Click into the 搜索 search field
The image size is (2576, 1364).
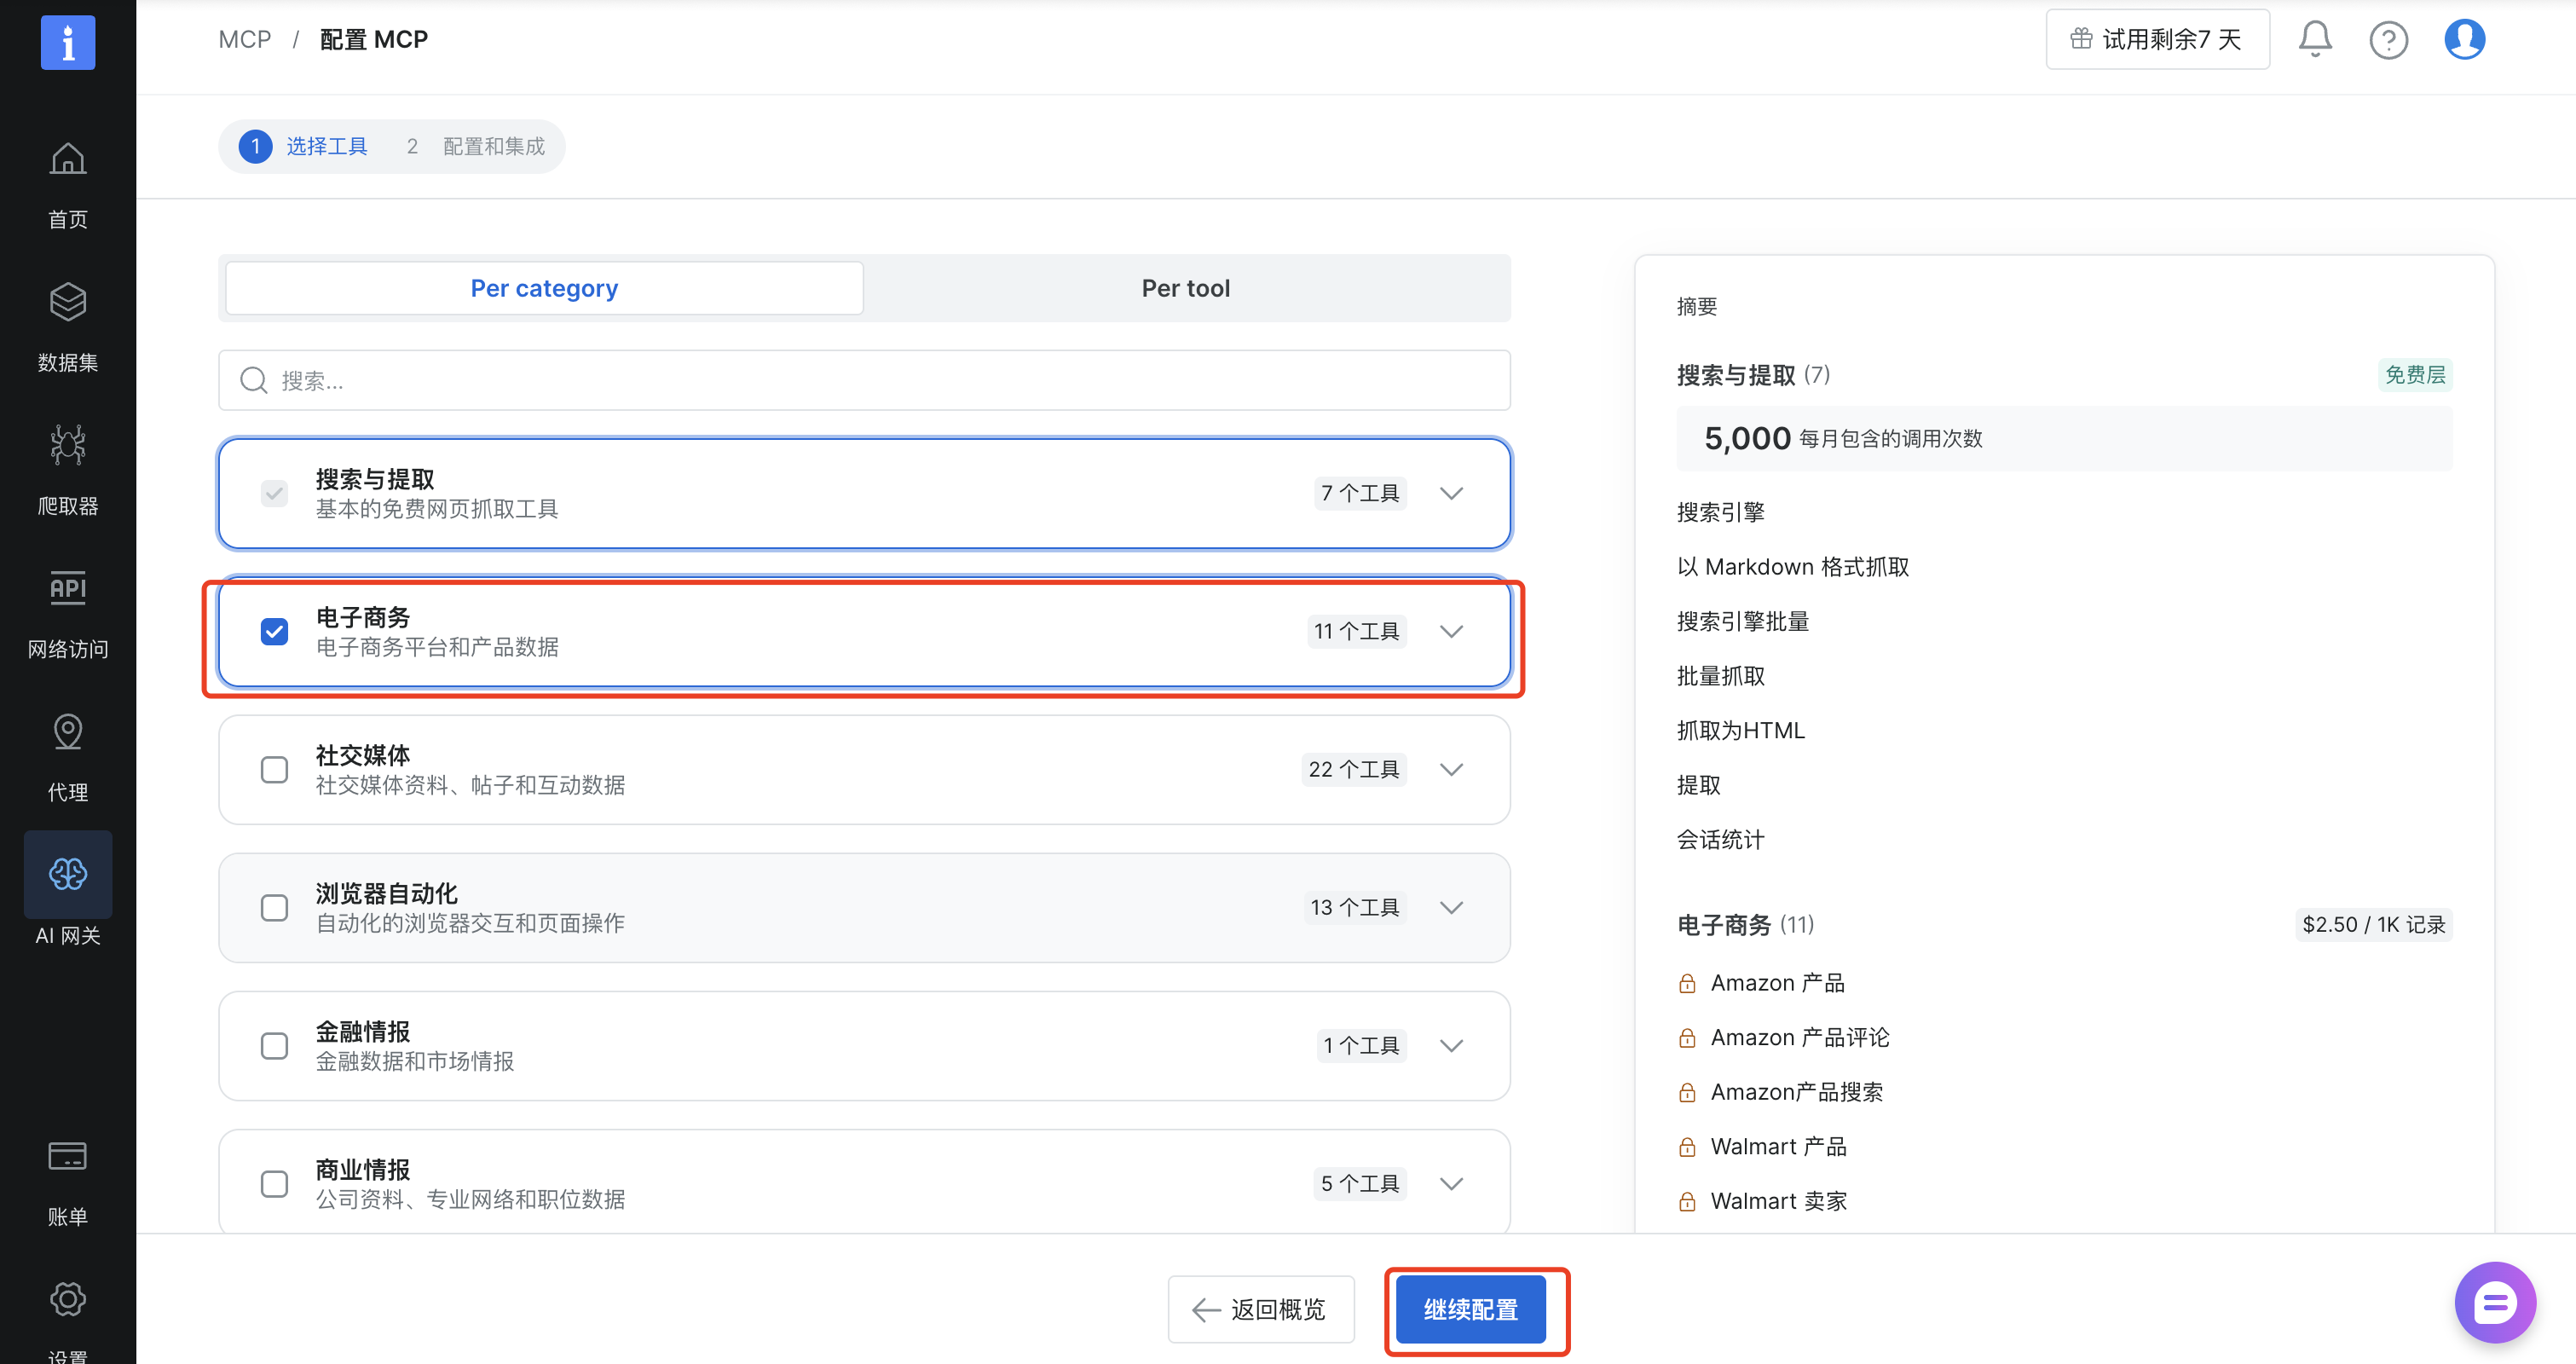tap(864, 381)
